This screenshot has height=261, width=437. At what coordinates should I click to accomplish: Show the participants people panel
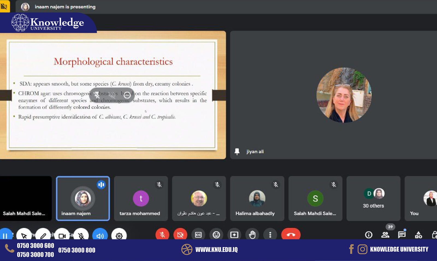coord(385,235)
